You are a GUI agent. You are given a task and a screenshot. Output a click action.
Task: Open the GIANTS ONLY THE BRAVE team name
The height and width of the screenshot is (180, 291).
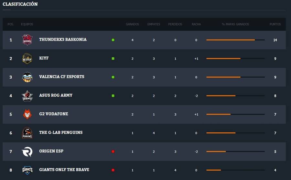[x=64, y=169]
